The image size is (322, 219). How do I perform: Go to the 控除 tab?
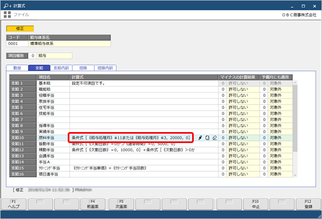pos(83,68)
